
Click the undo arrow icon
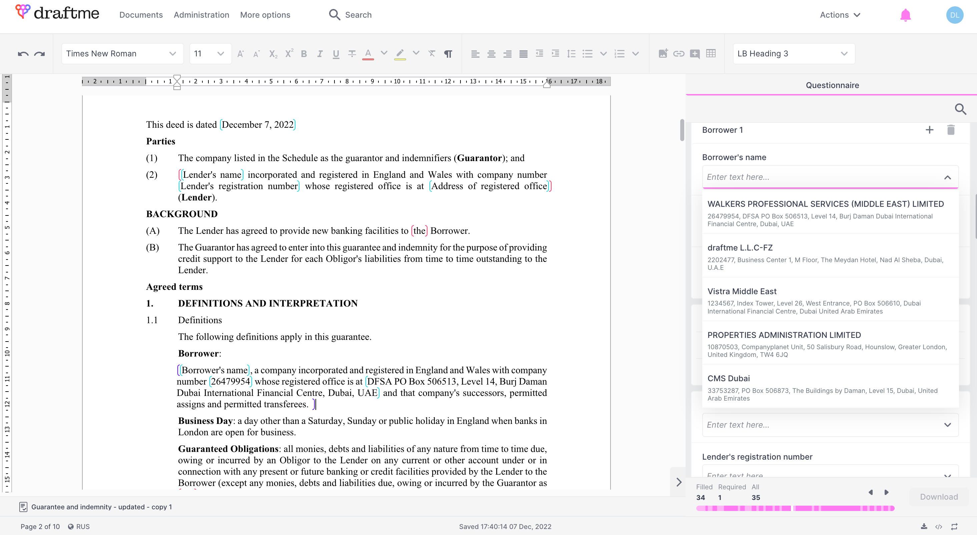tap(23, 54)
